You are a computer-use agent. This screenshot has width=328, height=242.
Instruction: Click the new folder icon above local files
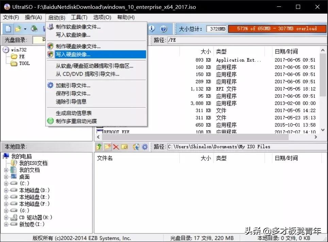[108, 146]
